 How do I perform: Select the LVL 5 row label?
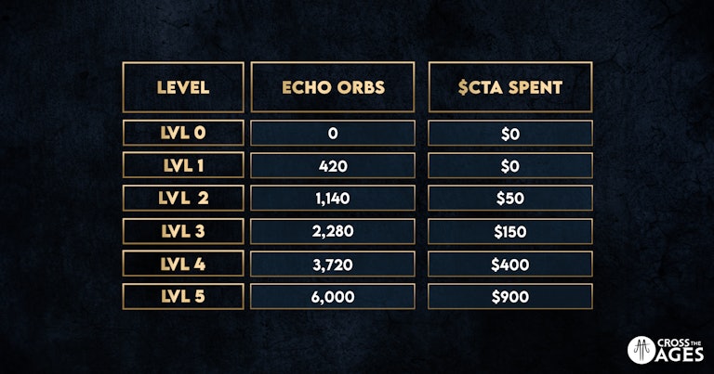click(183, 297)
